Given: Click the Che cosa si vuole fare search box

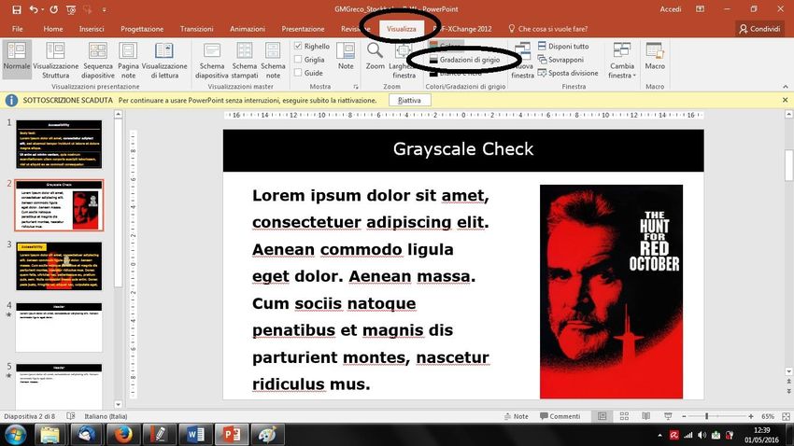Looking at the screenshot, I should tap(548, 29).
